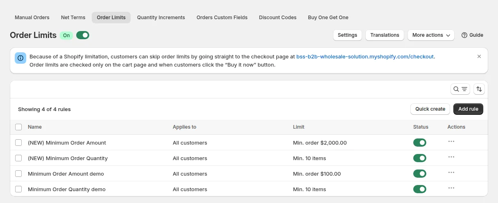Viewport: 498px width, 203px height.
Task: Go to the Orders Custom Fields tab
Action: (222, 18)
